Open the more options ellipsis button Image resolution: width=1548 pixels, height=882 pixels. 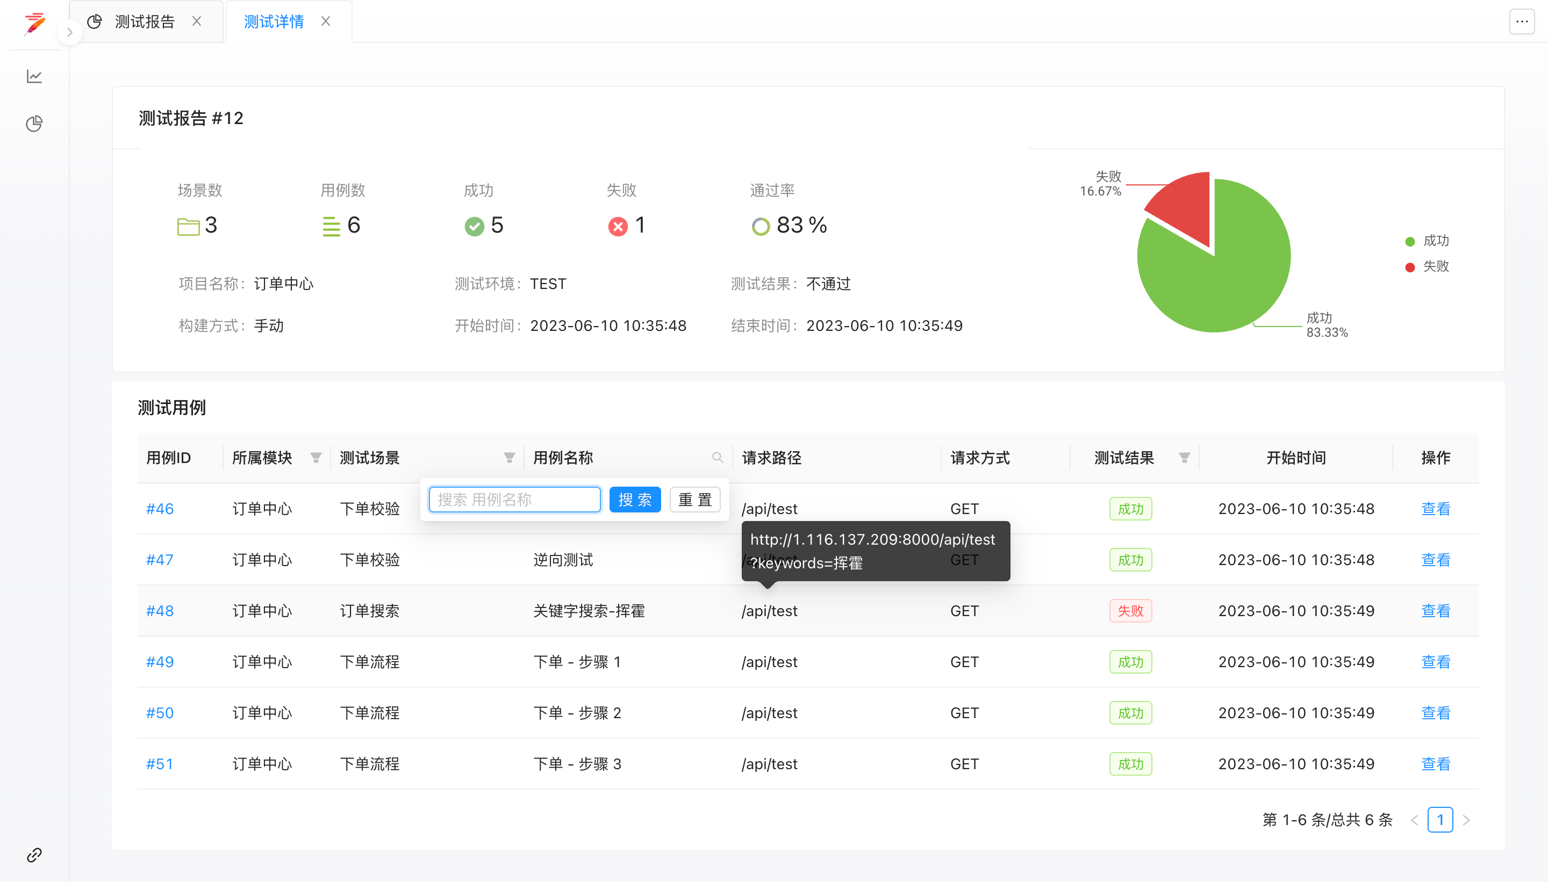point(1521,22)
